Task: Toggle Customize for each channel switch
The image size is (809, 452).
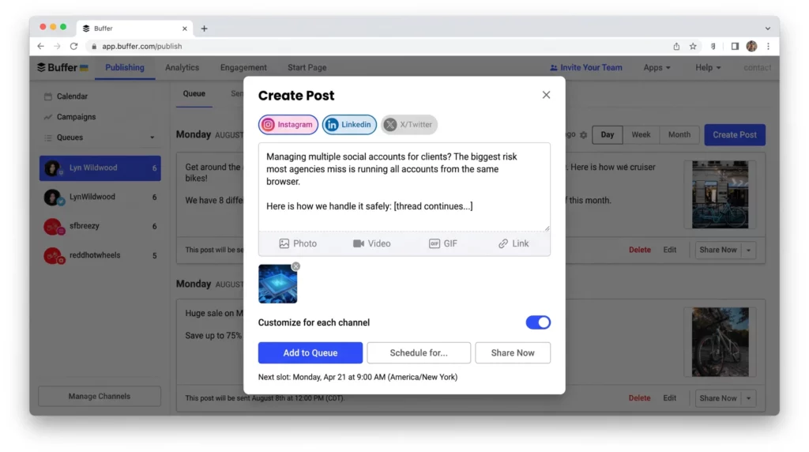Action: (538, 322)
